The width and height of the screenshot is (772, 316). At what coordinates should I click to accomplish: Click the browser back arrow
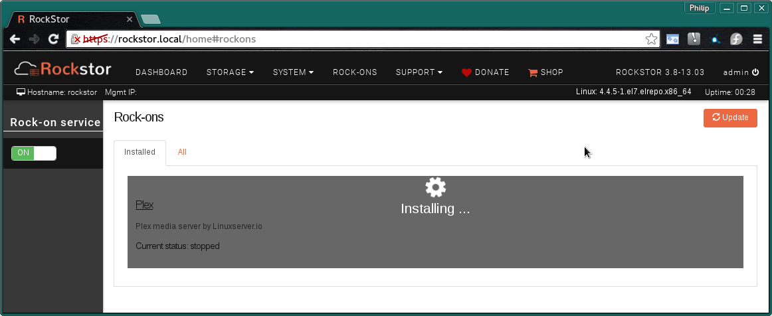[15, 39]
